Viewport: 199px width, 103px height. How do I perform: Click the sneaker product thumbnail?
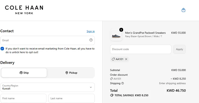coord(116,35)
